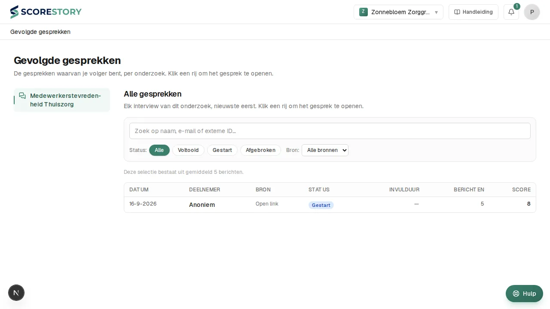Select Medewerkerstevredenheid Thuiszorg in the sidebar
Screen dimensions: 550x309
click(62, 100)
